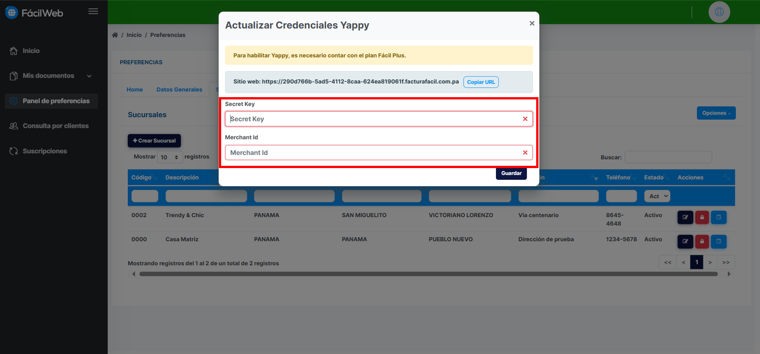Click code 0002 in the table
This screenshot has height=354, width=760.
(x=139, y=215)
